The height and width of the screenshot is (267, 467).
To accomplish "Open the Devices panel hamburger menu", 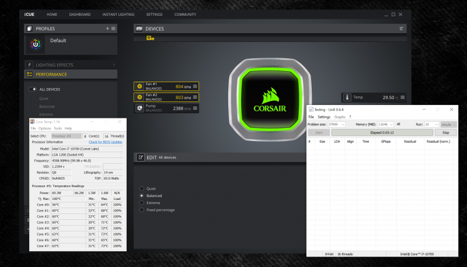I will pos(401,28).
